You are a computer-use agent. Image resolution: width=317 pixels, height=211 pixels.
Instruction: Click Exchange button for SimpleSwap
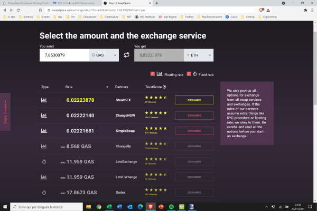coord(194,131)
